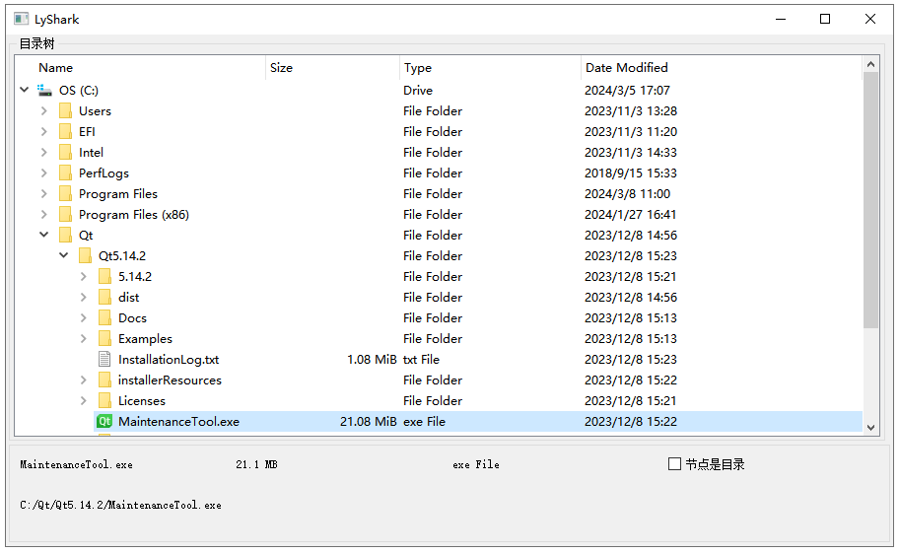Expand the Examples folder
Screen dimensions: 899x553
coord(84,338)
